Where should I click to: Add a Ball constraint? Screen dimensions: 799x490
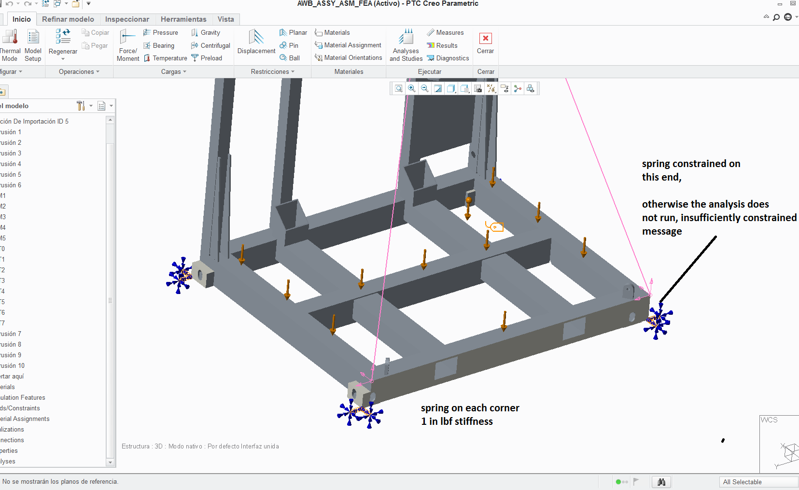point(290,58)
